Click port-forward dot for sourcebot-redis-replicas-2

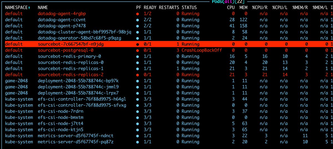pos(138,75)
